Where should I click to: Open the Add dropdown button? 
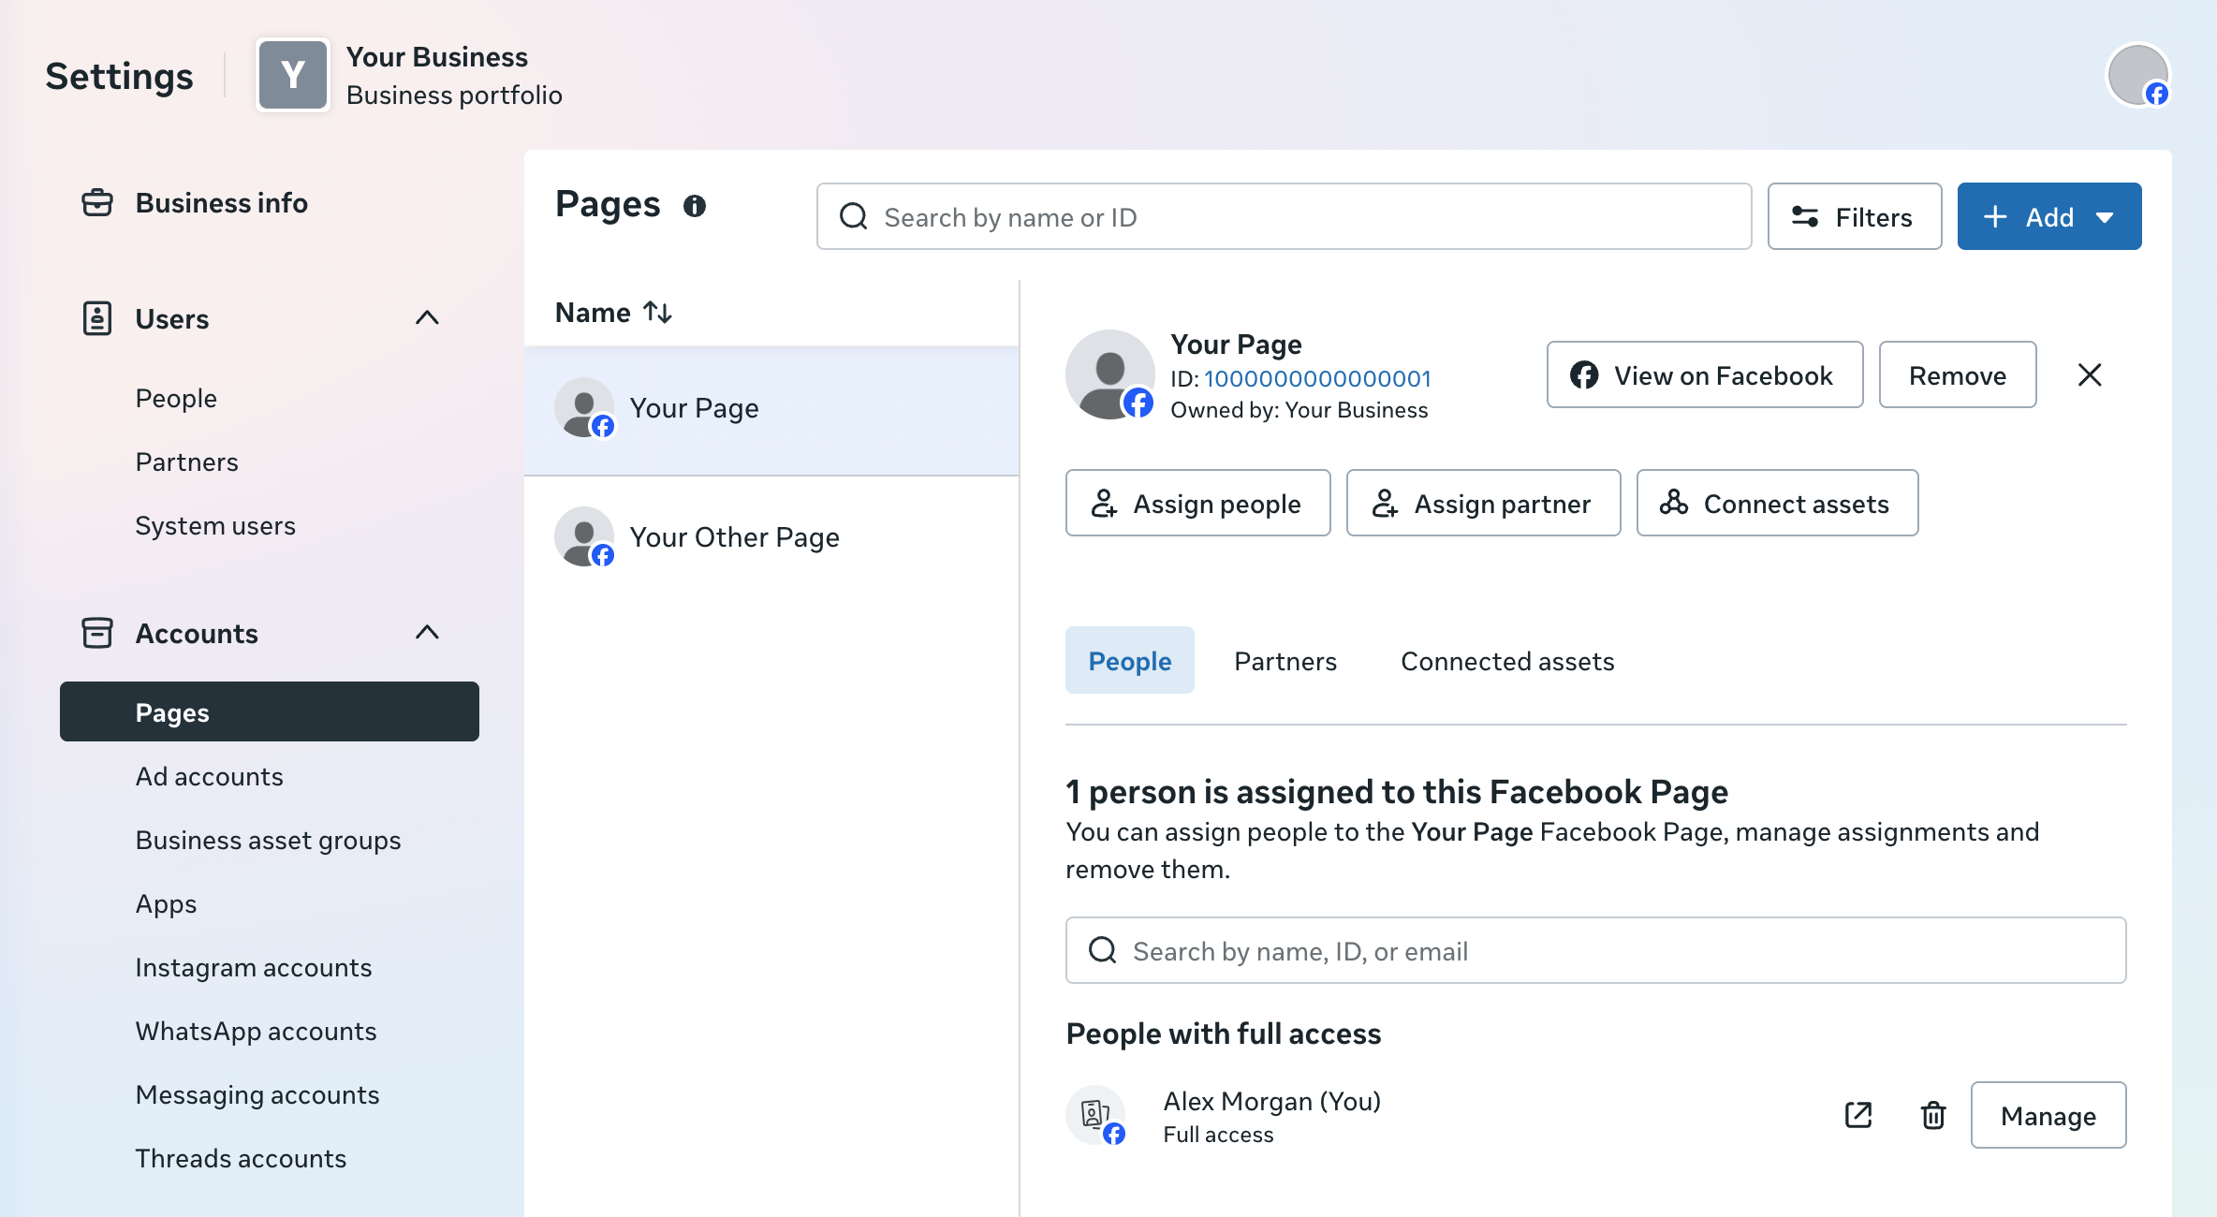pyautogui.click(x=2049, y=216)
